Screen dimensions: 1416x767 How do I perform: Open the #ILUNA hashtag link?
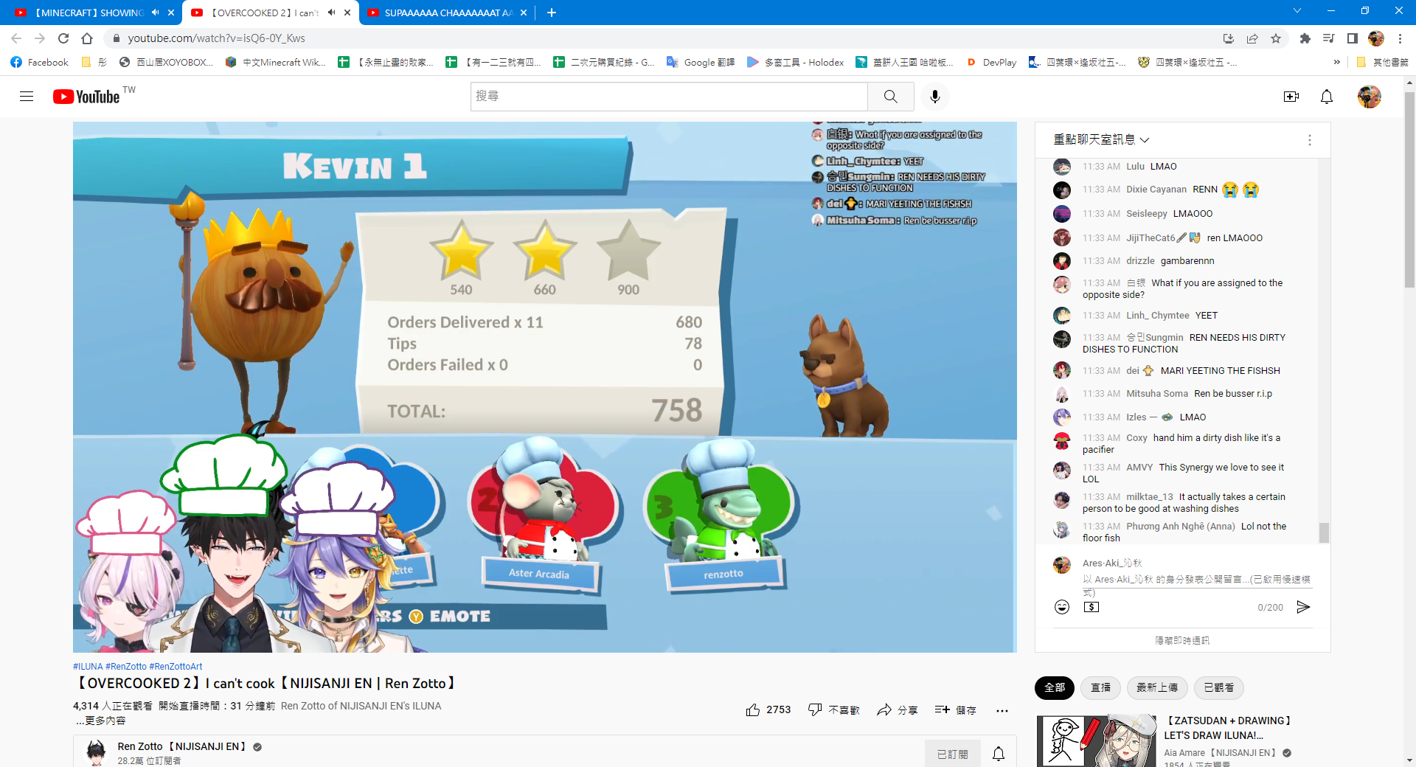click(88, 667)
